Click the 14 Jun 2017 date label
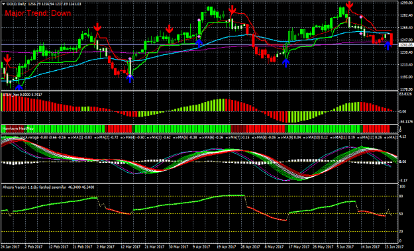Viewport: 414px width, 251px height. pos(370,247)
